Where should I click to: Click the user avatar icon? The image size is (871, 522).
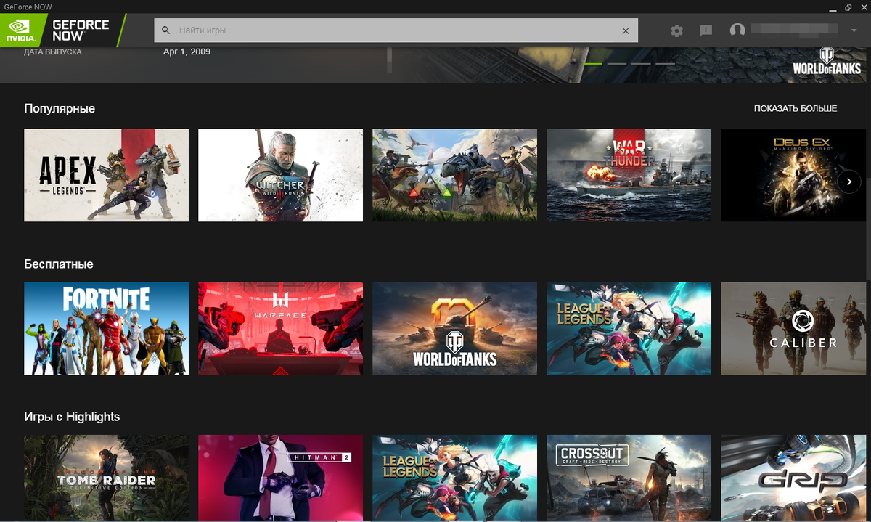(737, 30)
